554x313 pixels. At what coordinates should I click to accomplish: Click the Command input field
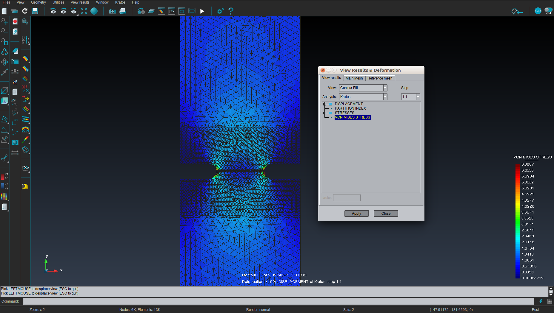pyautogui.click(x=278, y=301)
